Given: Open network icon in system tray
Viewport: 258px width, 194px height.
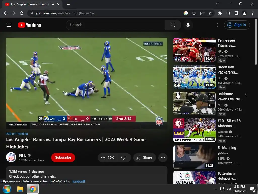Looking at the screenshot, I should tap(222, 189).
